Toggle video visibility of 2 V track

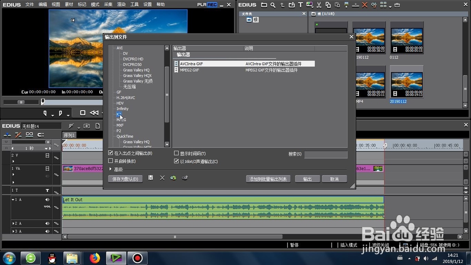(47, 156)
